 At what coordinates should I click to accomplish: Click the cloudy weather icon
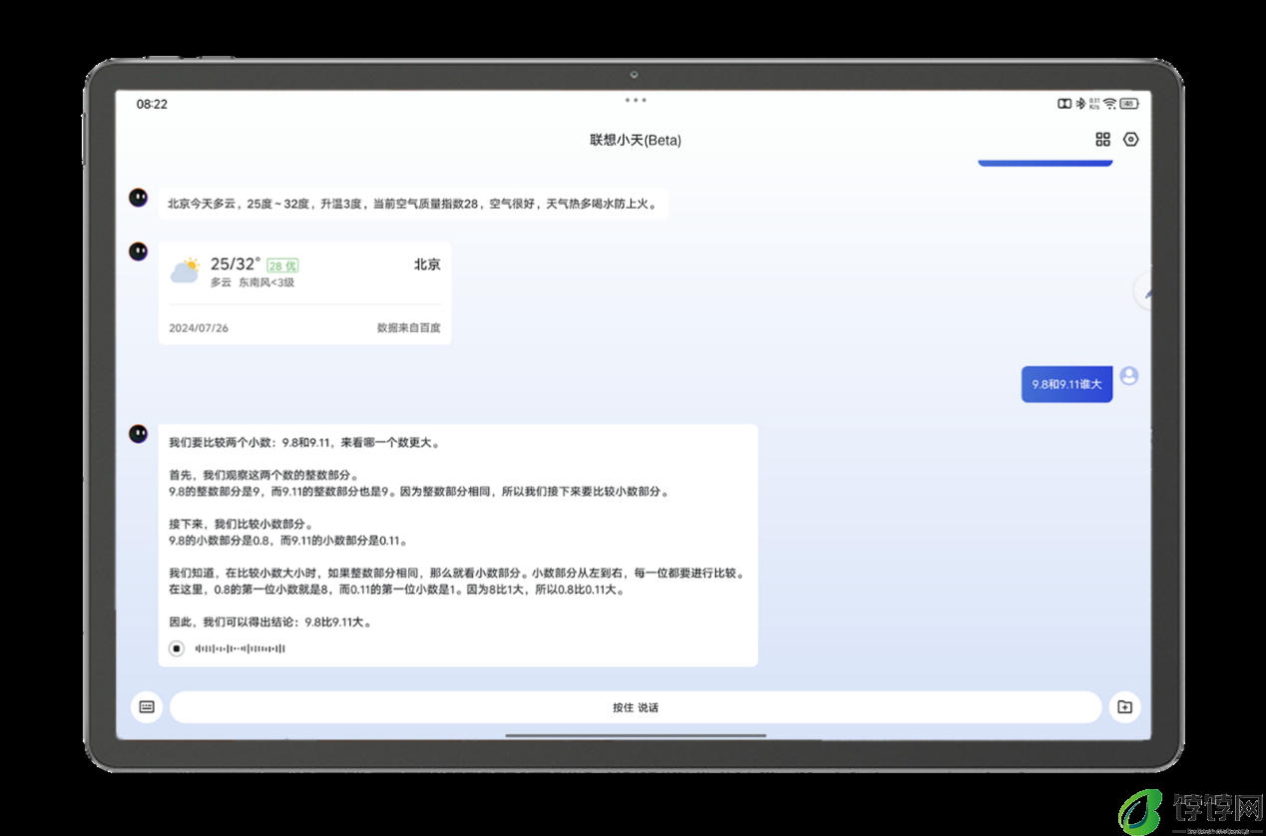point(185,270)
